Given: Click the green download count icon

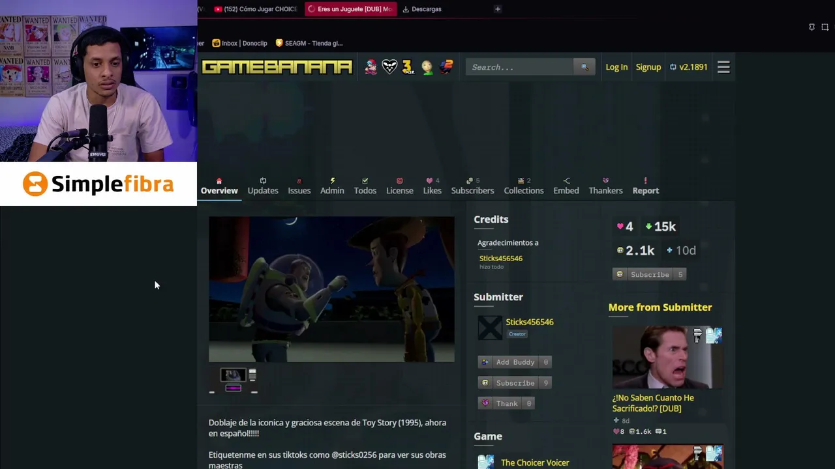Looking at the screenshot, I should [648, 227].
